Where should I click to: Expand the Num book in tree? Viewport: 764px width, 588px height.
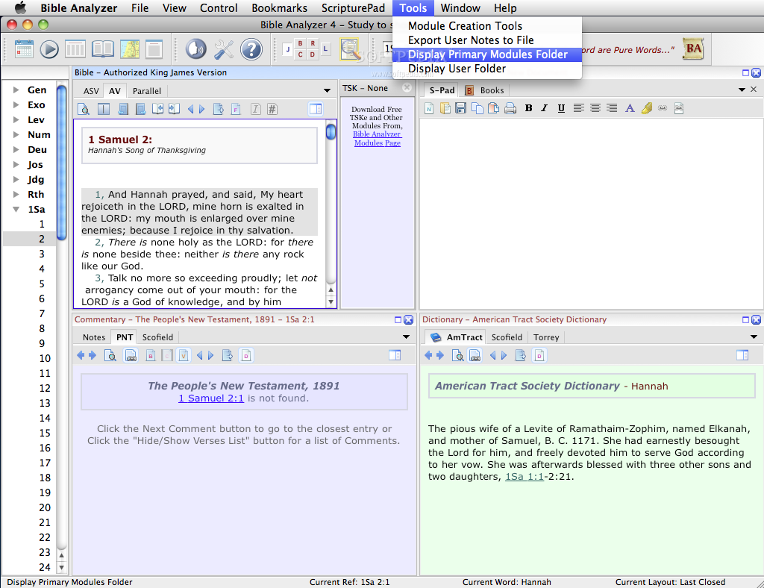[16, 134]
